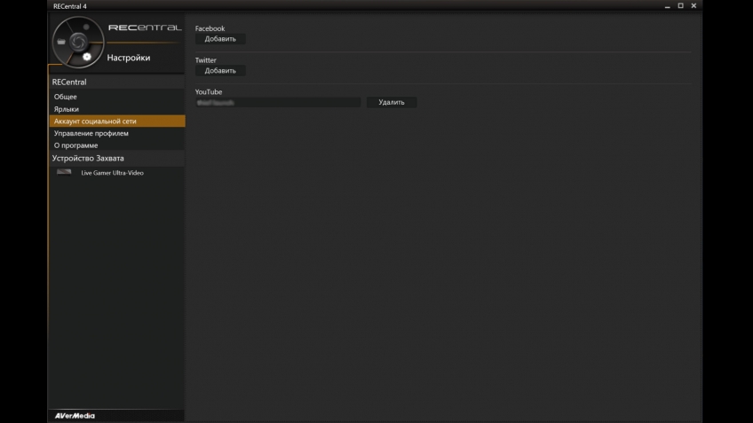Click the YouTube label
The width and height of the screenshot is (753, 423).
click(x=209, y=91)
